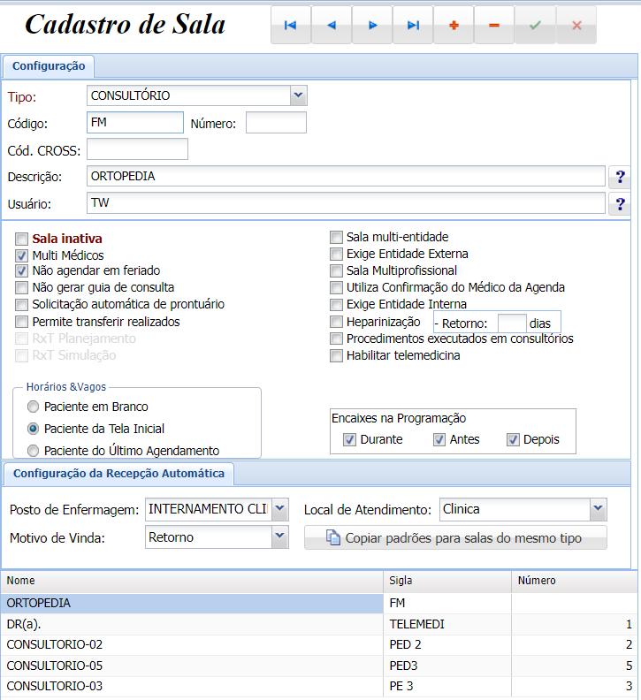Click the empty Número input field
The width and height of the screenshot is (641, 700).
click(276, 122)
